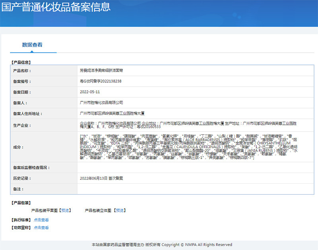
Task: Click the 历史记录 row label
Action: [x=22, y=178]
